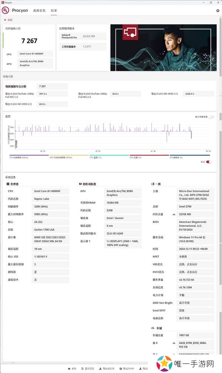This screenshot has height=373, width=222.
Task: Click 导出成文件 export file button
Action: pyautogui.click(x=107, y=369)
